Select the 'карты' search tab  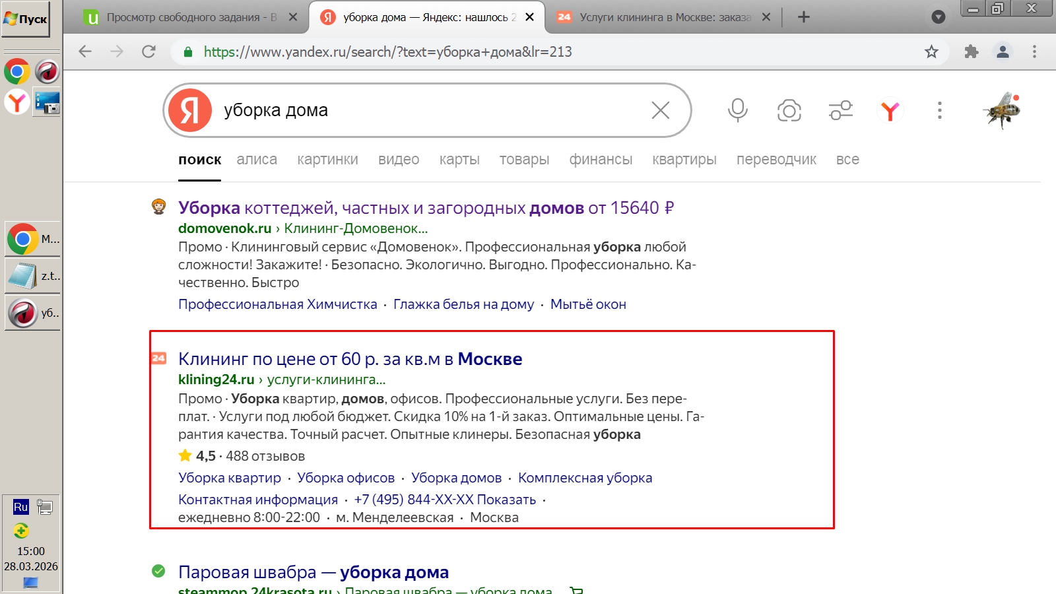pos(459,160)
